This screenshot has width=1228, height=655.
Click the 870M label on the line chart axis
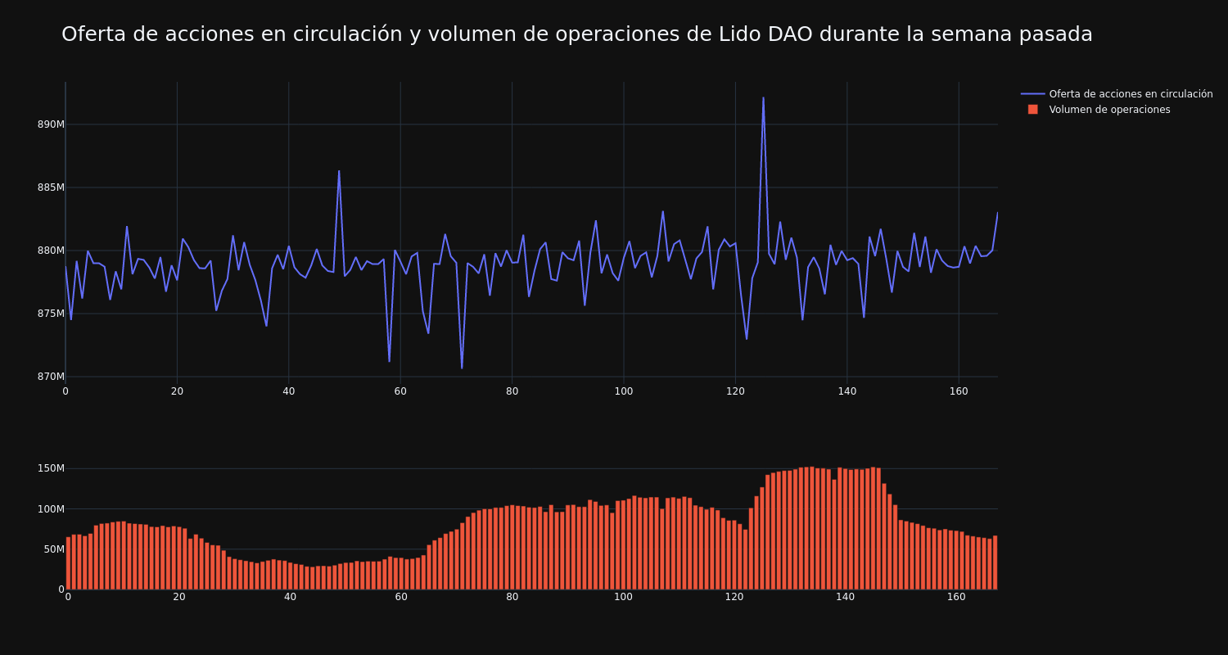pyautogui.click(x=51, y=377)
